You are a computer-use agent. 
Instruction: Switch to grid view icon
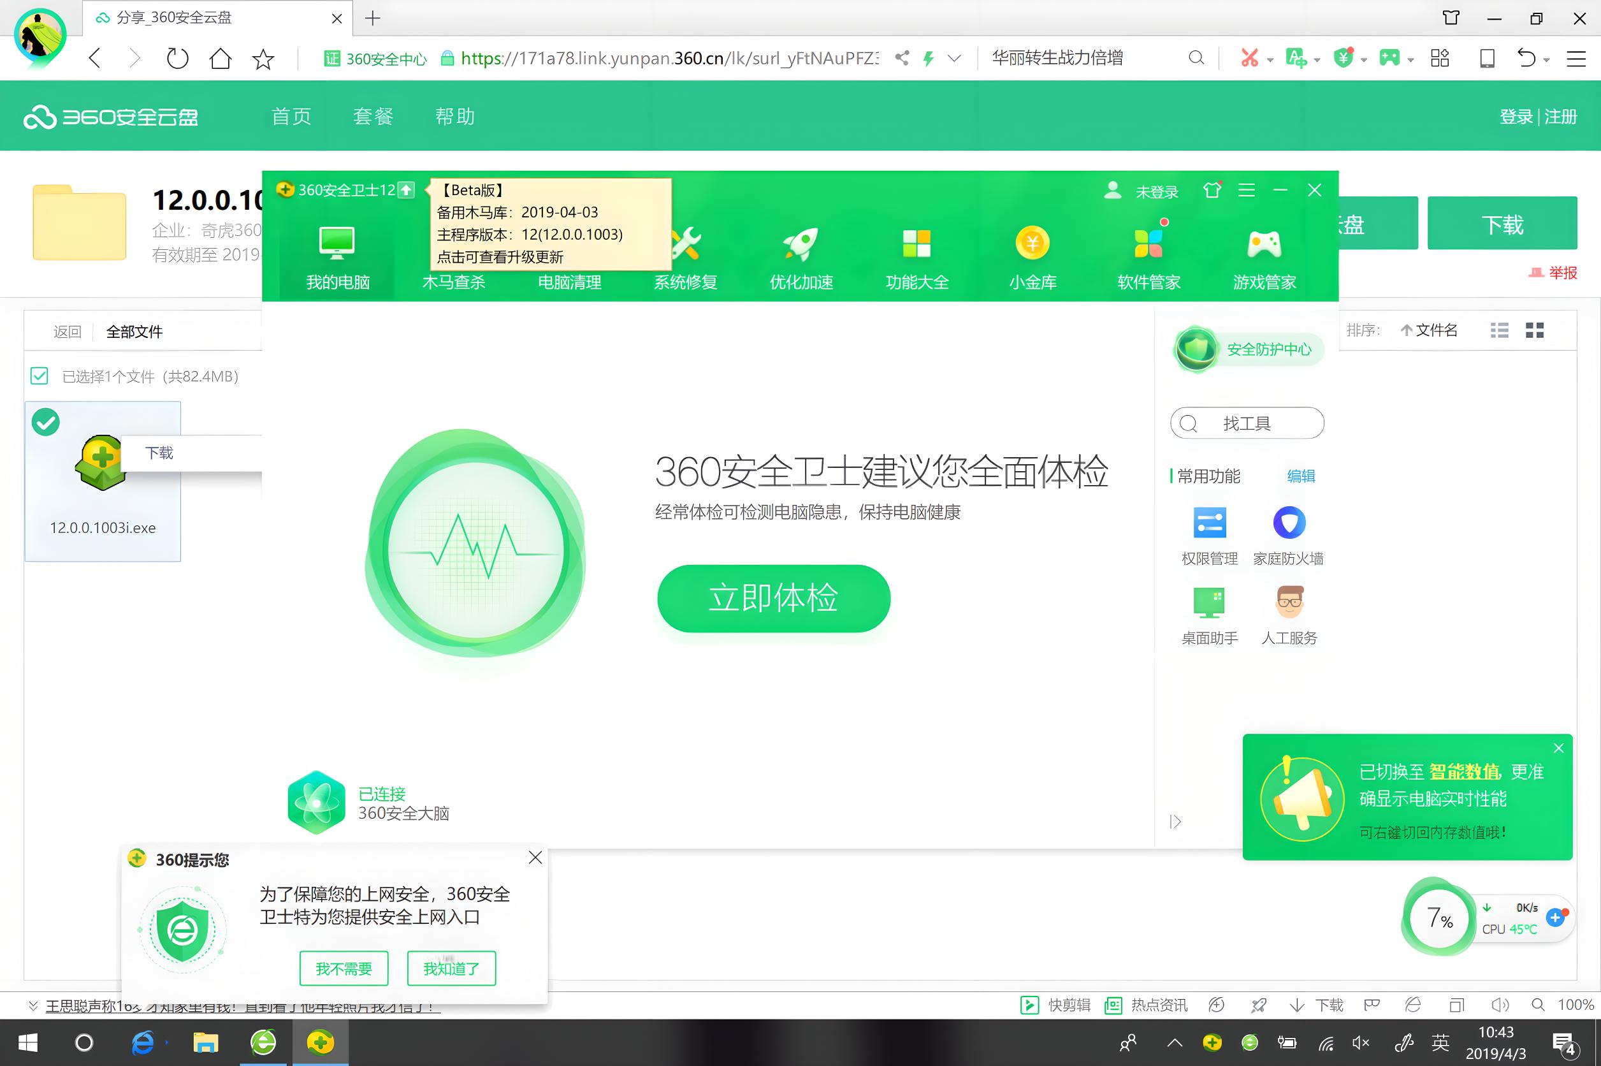[1535, 330]
